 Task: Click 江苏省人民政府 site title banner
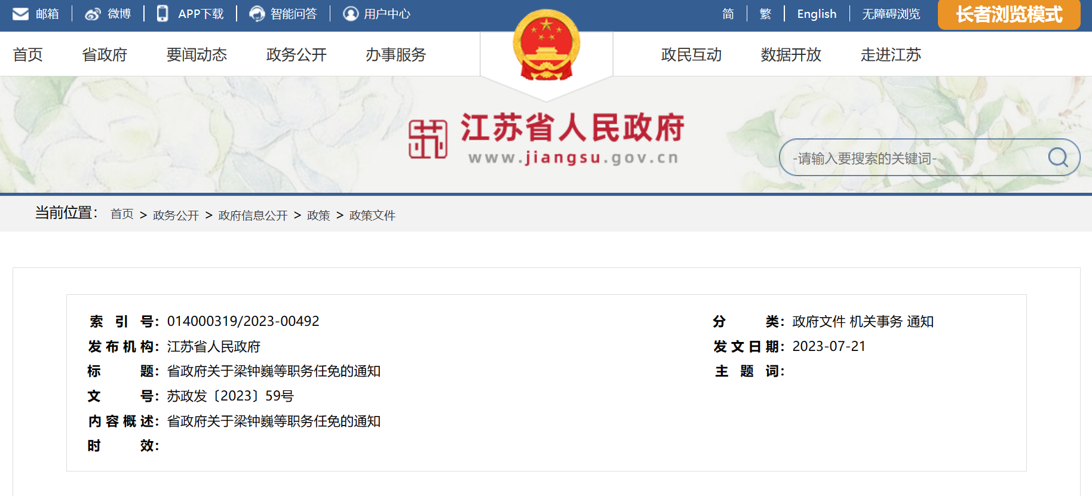572,127
